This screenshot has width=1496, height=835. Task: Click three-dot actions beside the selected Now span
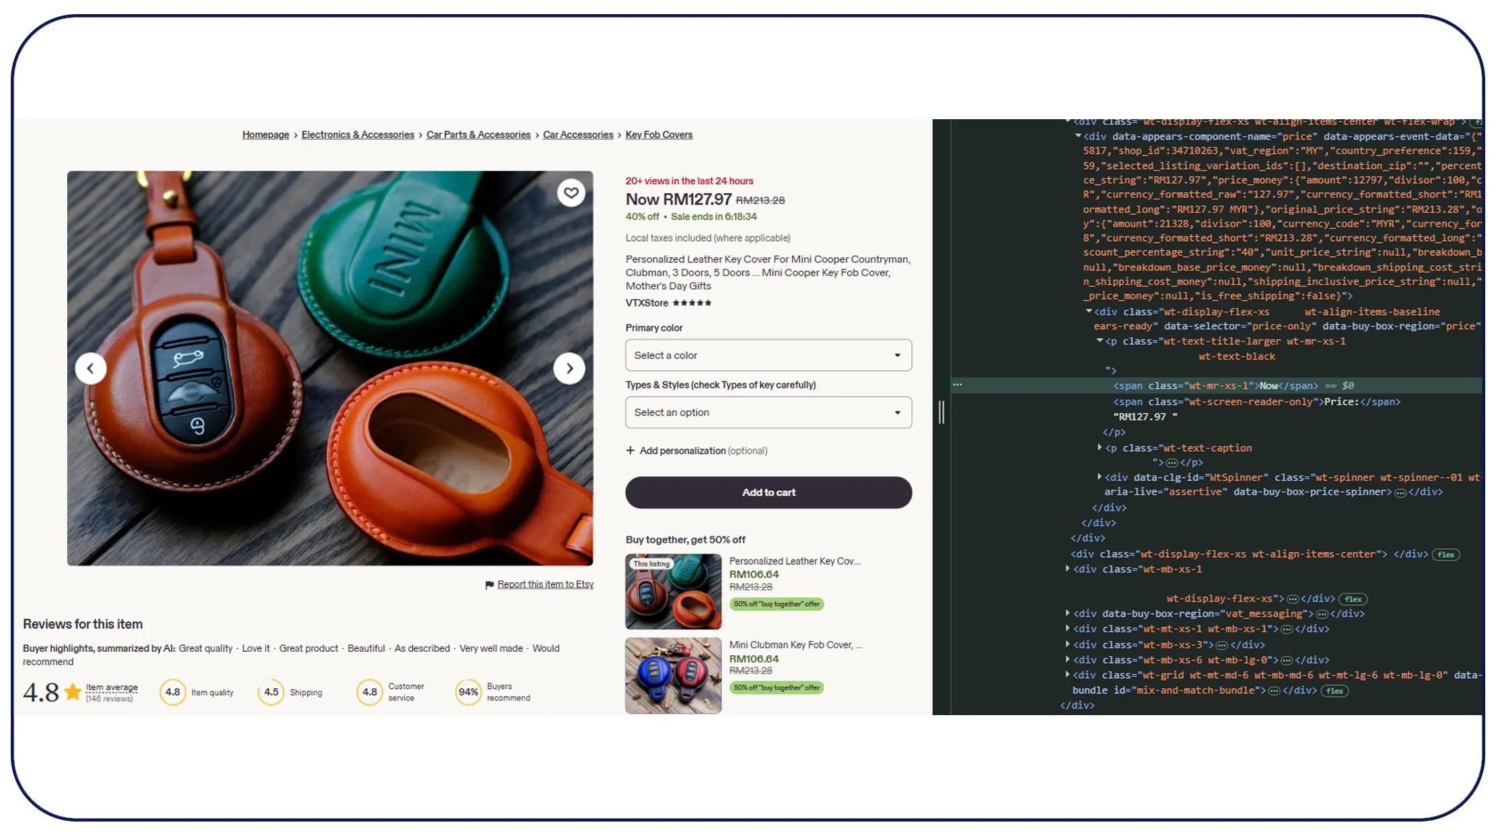(958, 385)
